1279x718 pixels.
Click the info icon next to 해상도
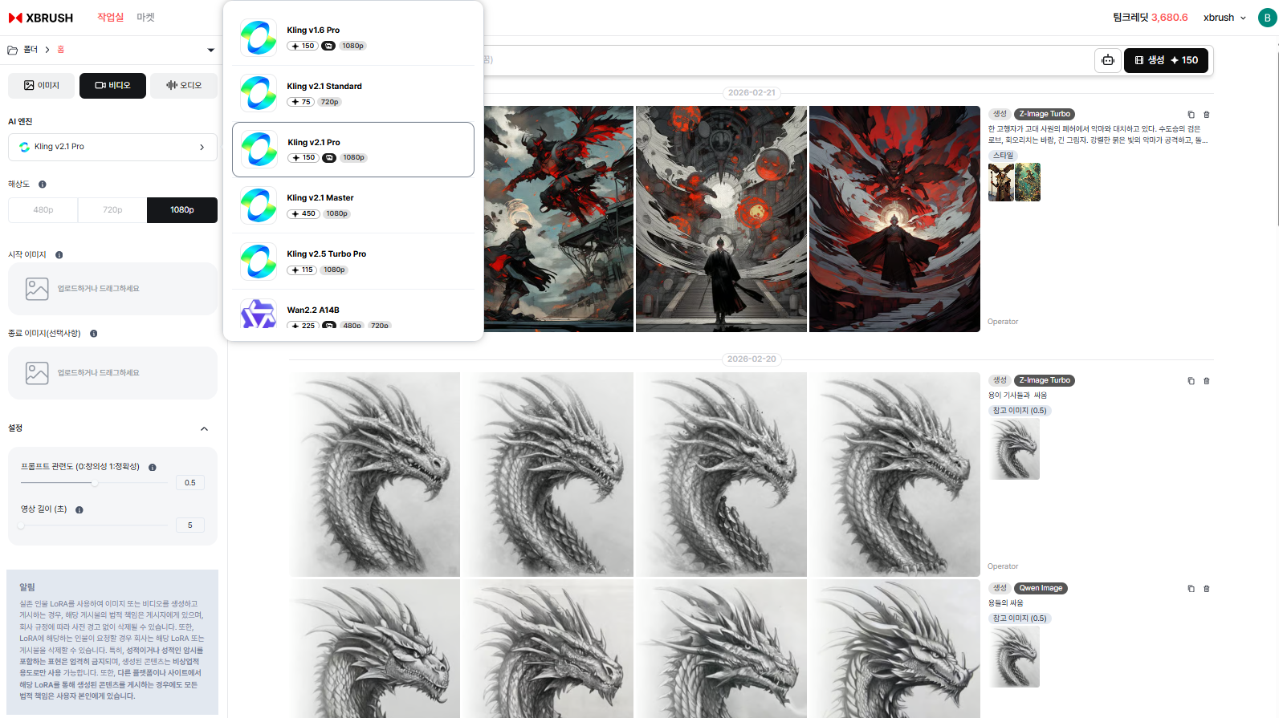coord(43,185)
